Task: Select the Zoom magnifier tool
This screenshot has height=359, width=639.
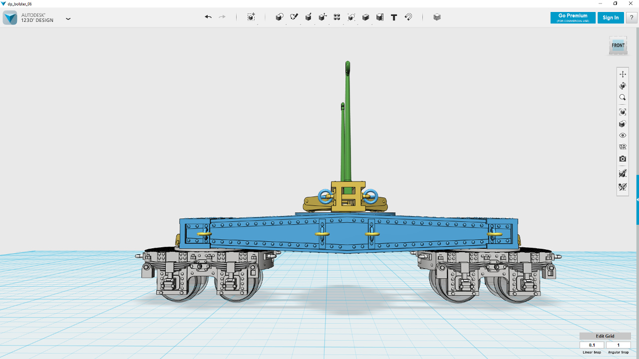Action: point(623,98)
